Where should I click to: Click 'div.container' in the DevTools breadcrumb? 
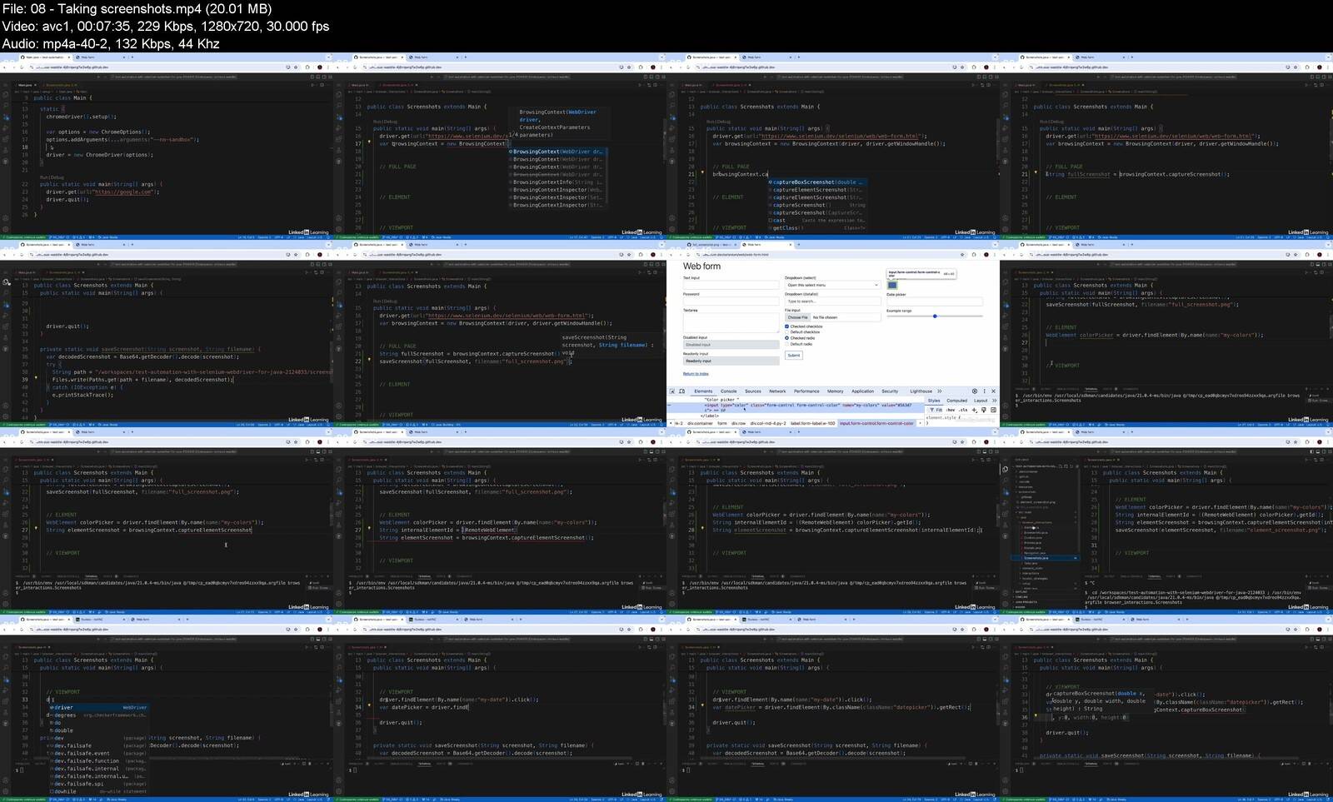[x=700, y=423]
